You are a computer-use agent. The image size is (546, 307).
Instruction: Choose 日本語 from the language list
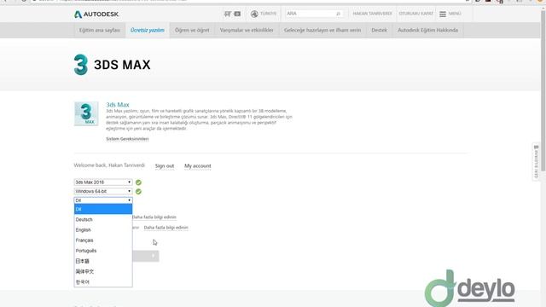pyautogui.click(x=103, y=261)
